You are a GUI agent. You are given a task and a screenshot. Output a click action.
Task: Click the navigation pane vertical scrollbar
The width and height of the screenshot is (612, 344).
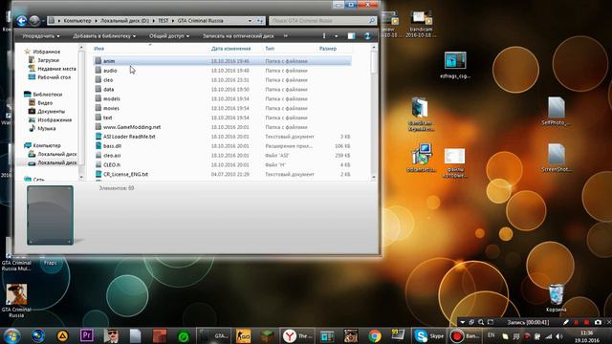pos(81,113)
